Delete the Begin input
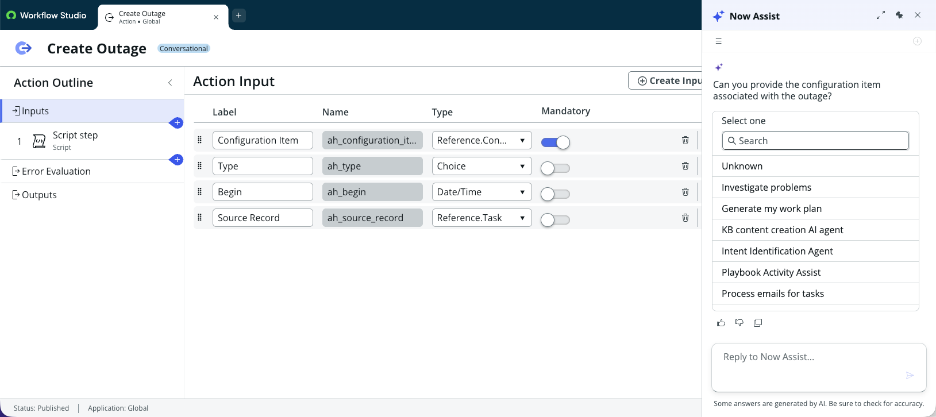The height and width of the screenshot is (417, 936). [685, 192]
